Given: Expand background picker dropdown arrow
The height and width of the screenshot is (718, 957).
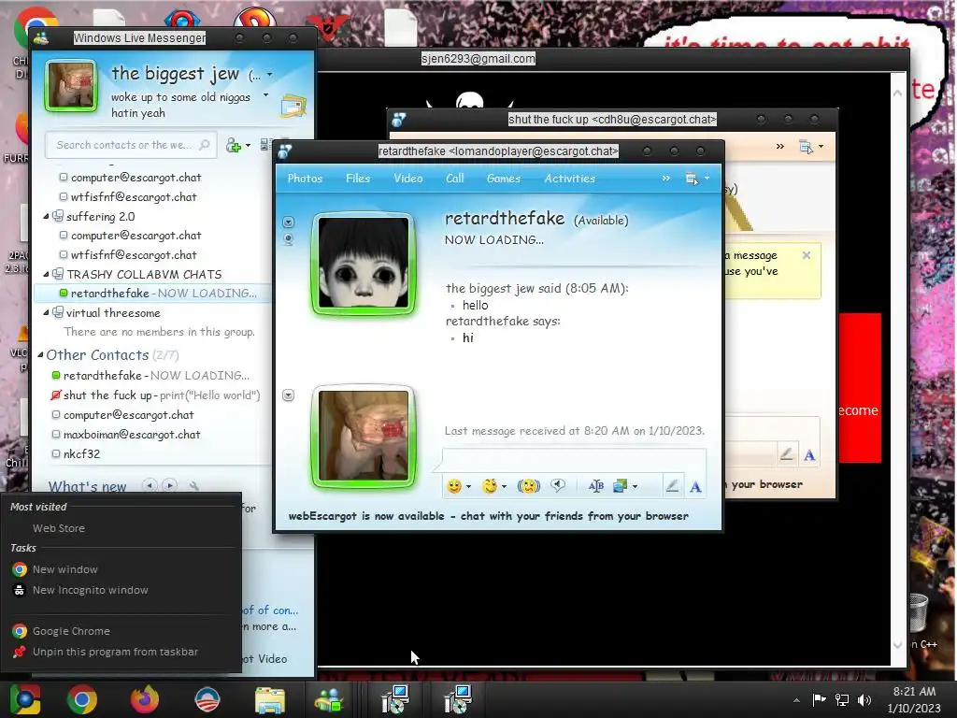Looking at the screenshot, I should 636,486.
